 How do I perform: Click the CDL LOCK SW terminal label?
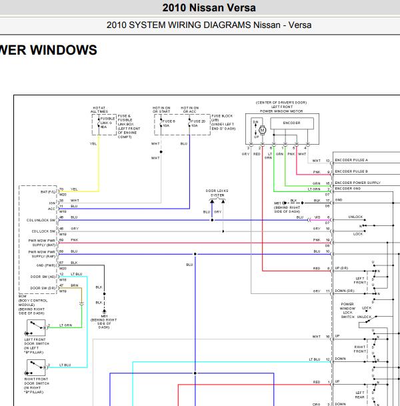click(x=43, y=231)
